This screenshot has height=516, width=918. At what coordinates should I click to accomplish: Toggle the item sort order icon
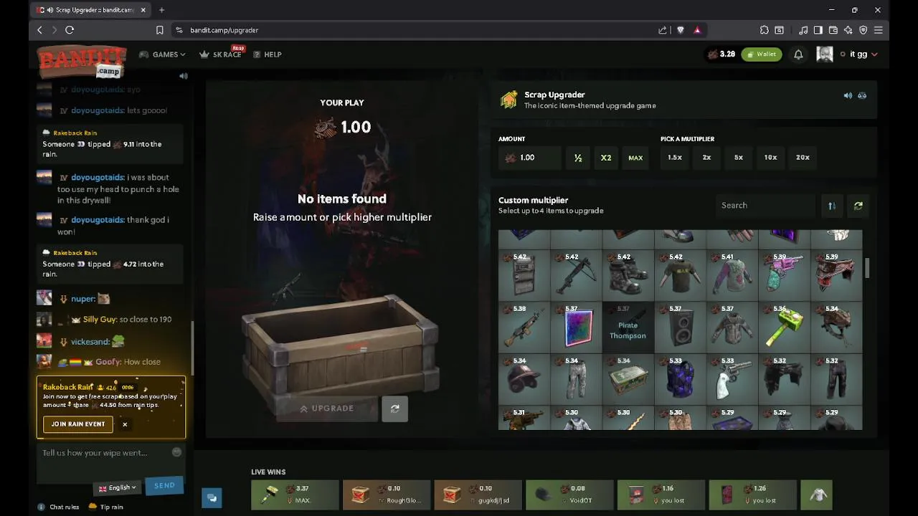(832, 206)
